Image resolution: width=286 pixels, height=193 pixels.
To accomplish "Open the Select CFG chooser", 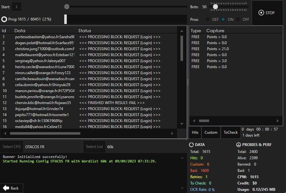I will click(11, 147).
